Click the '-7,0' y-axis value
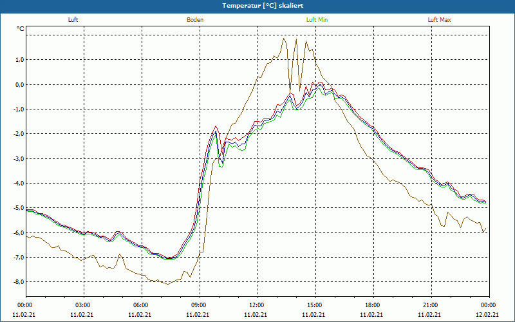 (x=19, y=257)
